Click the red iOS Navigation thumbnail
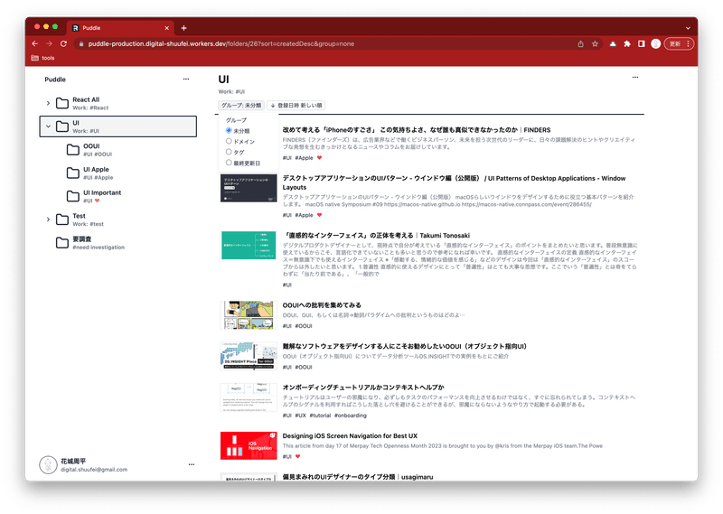Image resolution: width=723 pixels, height=514 pixels. tap(249, 445)
